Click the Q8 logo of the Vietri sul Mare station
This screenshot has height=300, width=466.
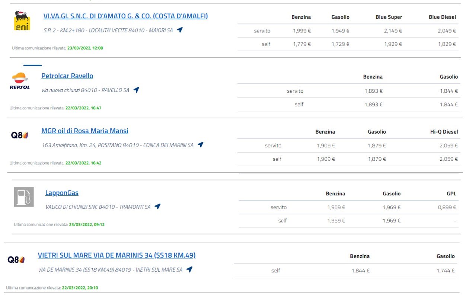click(x=16, y=260)
